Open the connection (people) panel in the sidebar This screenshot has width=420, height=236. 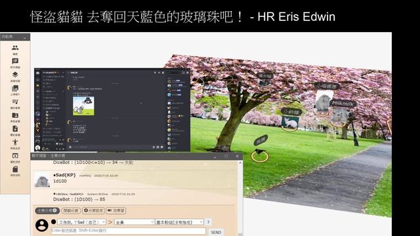(x=15, y=48)
